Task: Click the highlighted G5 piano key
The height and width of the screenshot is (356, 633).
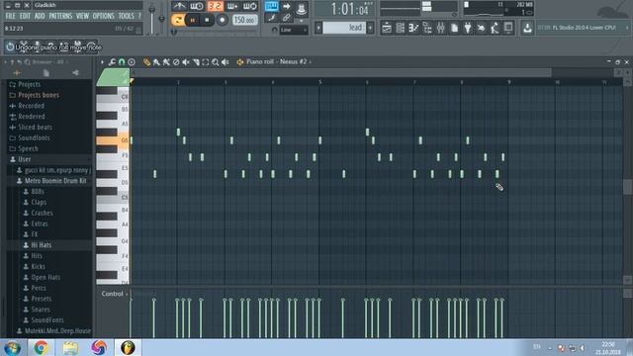Action: pos(113,140)
